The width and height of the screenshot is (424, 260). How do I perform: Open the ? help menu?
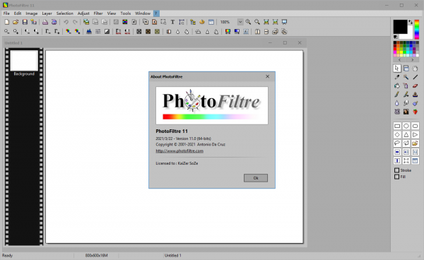pos(156,13)
